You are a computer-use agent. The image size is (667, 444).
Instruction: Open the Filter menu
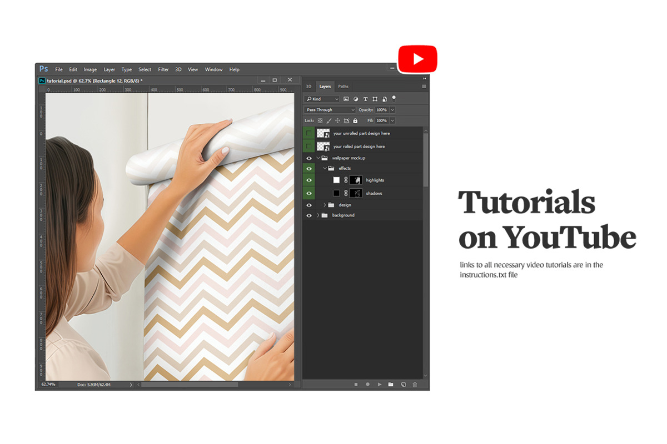pyautogui.click(x=163, y=69)
